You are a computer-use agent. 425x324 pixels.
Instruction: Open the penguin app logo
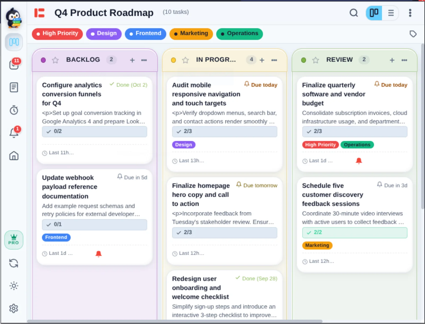(x=14, y=18)
